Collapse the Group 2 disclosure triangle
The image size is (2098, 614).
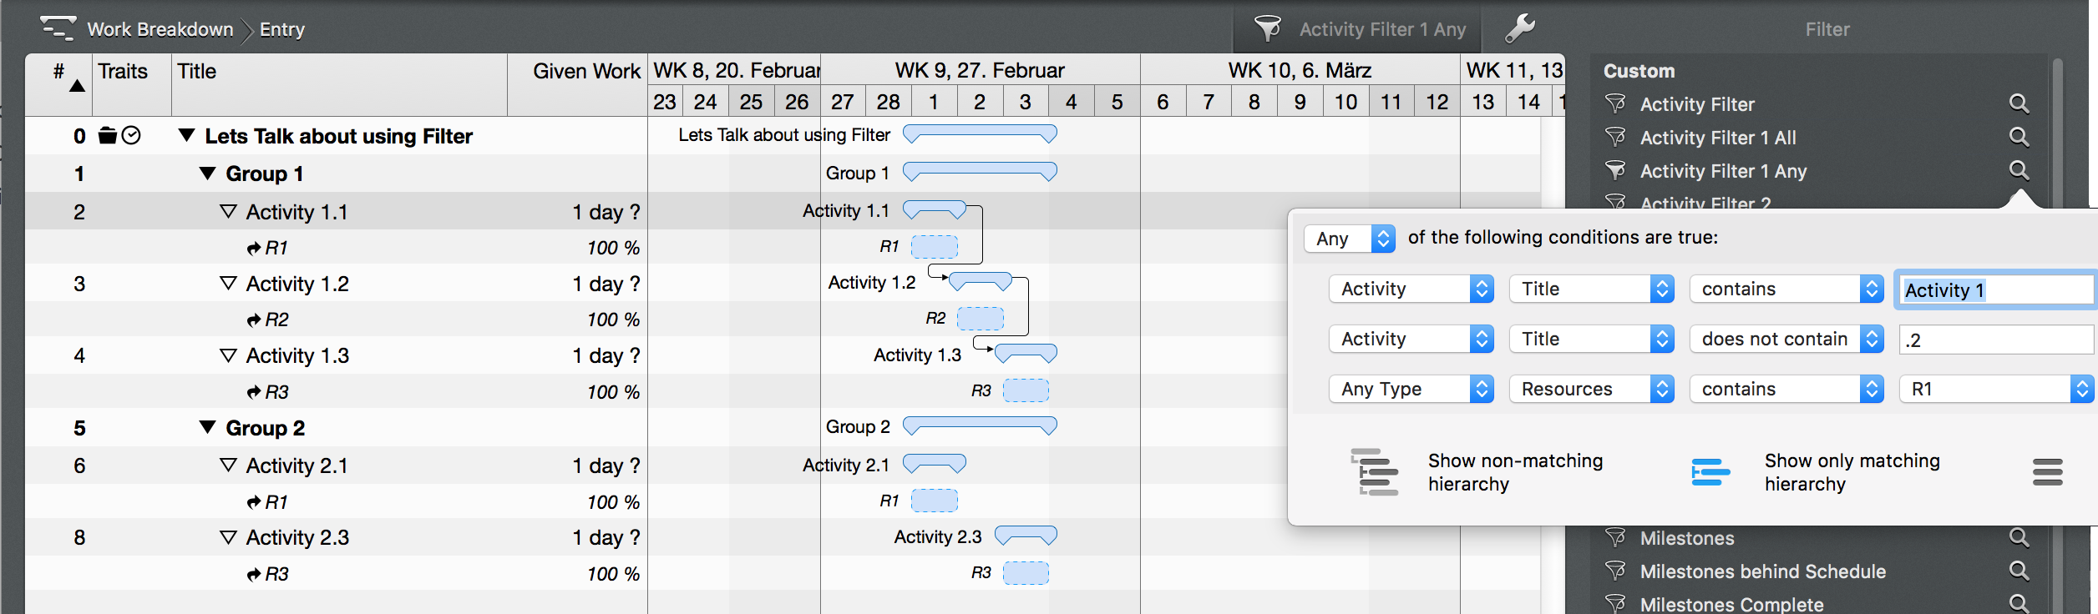(207, 427)
